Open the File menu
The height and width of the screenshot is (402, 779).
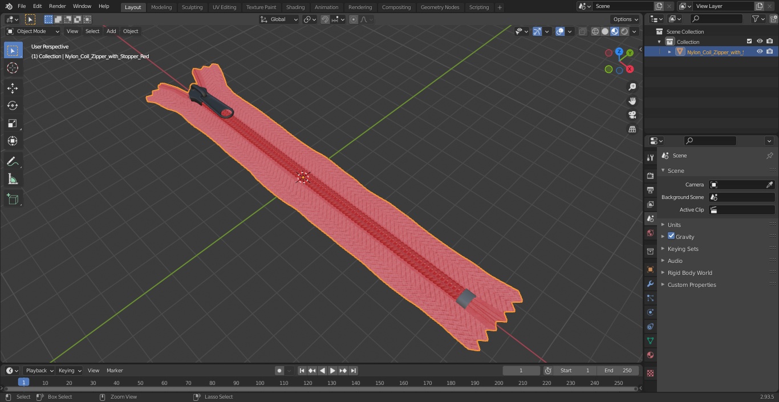21,6
